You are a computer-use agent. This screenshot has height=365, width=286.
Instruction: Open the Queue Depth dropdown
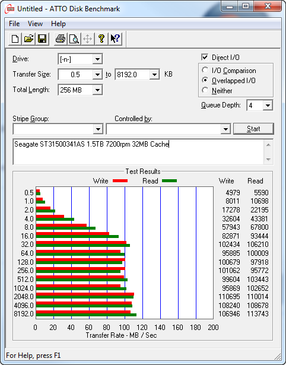pos(268,106)
